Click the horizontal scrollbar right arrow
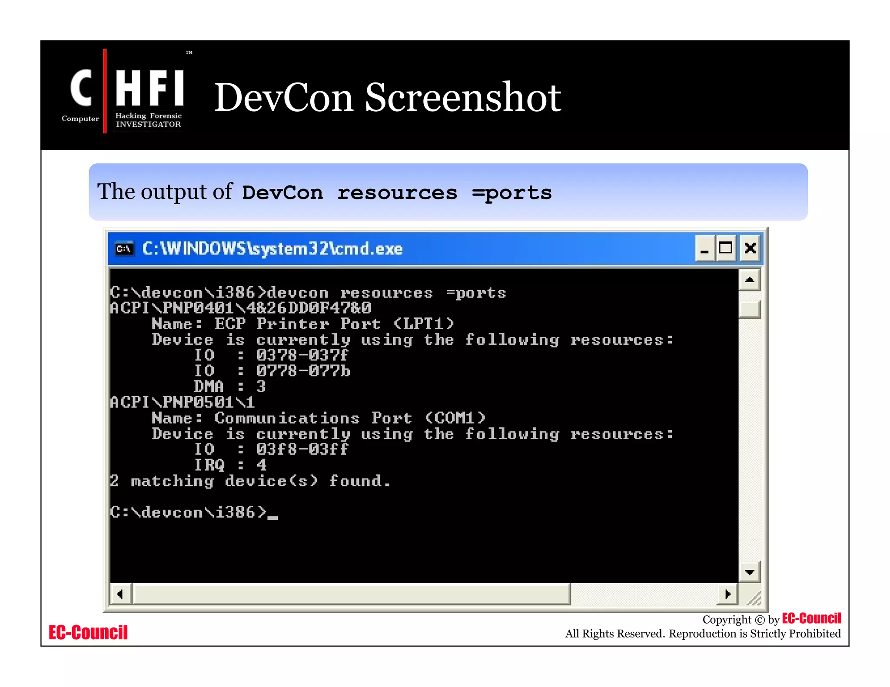Image resolution: width=890 pixels, height=687 pixels. tap(728, 594)
